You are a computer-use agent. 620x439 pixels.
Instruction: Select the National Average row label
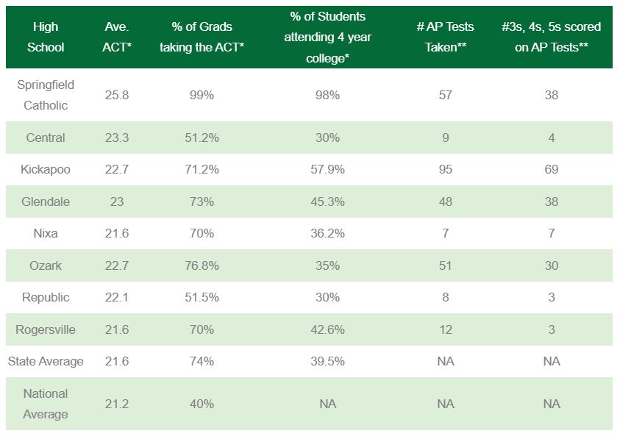coord(46,404)
